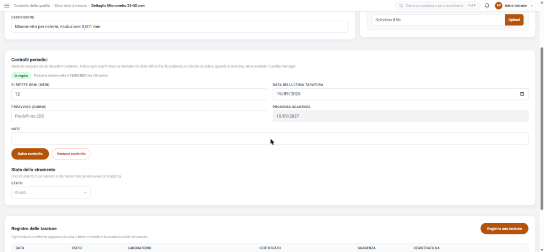Click the Note input field

(270, 138)
